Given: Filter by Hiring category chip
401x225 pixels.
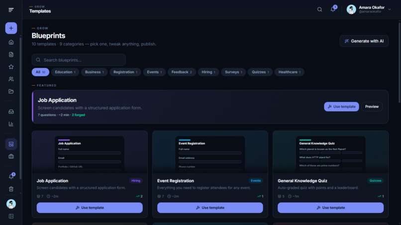Looking at the screenshot, I should pos(208,72).
